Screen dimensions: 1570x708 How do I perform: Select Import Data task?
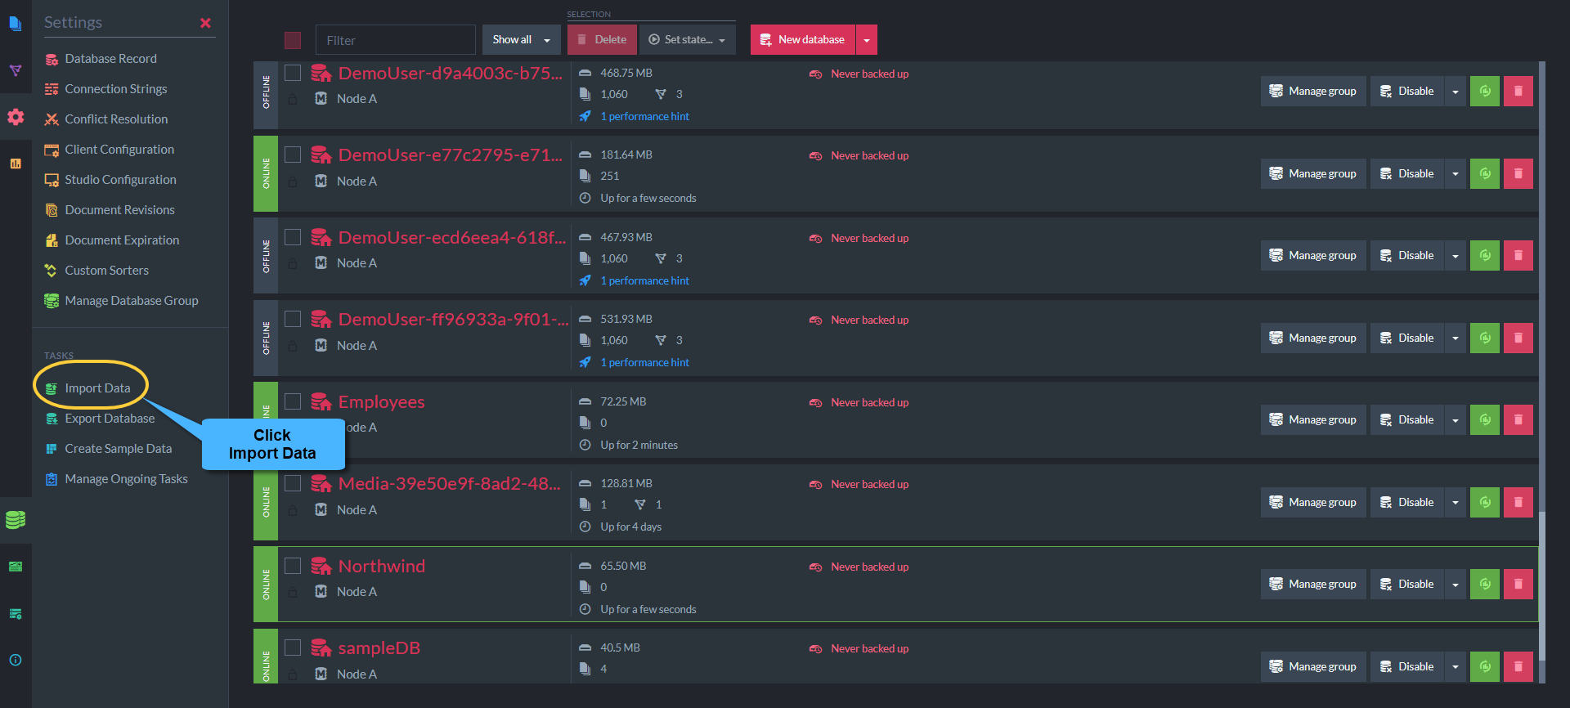point(97,388)
